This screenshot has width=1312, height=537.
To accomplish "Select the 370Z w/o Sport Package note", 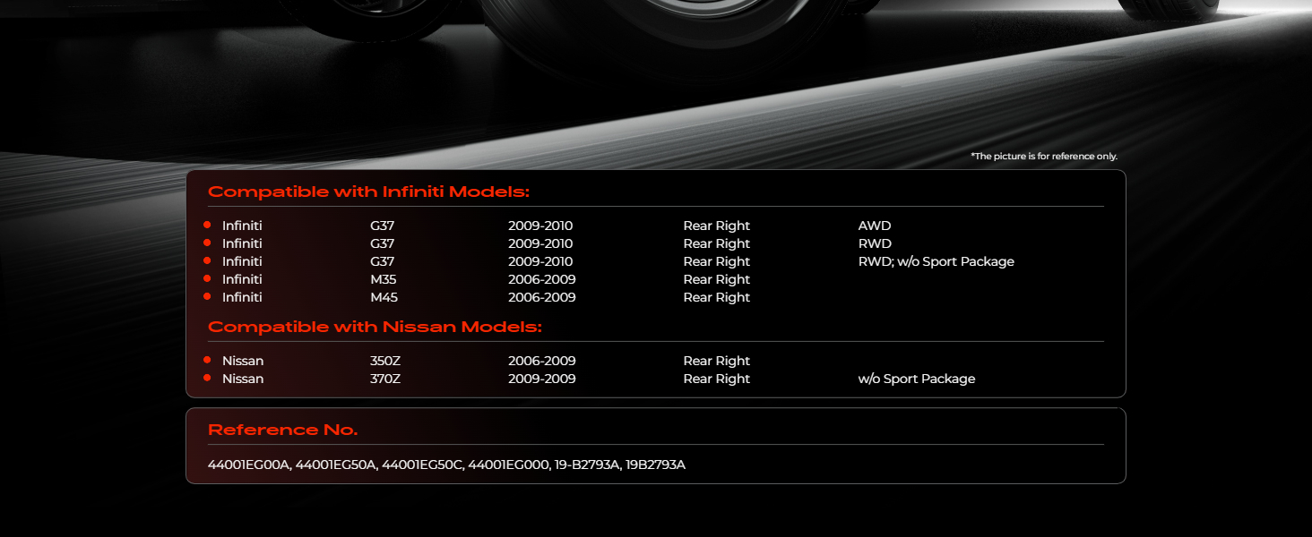I will (916, 379).
